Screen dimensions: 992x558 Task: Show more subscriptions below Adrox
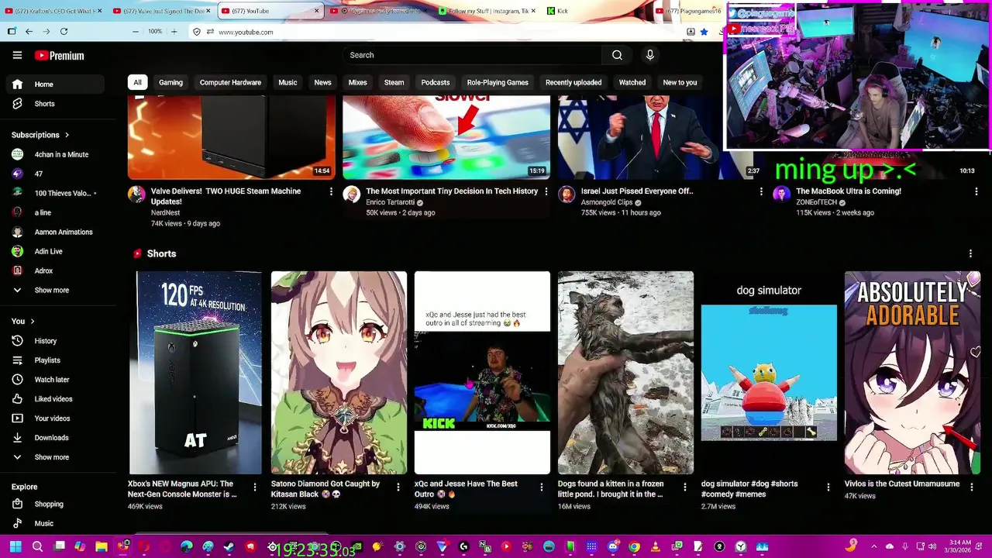coord(54,290)
